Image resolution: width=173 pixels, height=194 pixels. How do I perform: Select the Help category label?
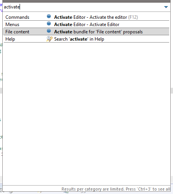pyautogui.click(x=10, y=39)
